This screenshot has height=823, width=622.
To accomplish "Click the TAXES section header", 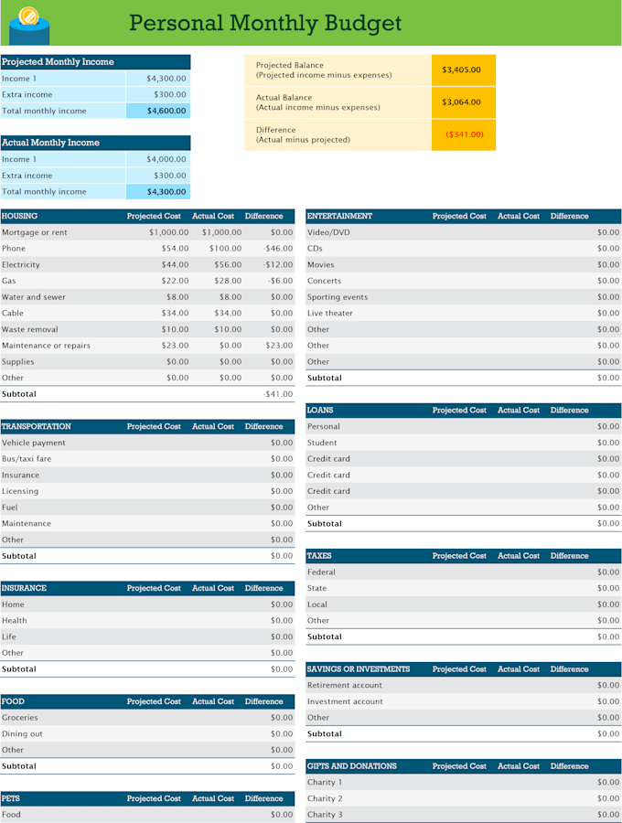I will (x=319, y=556).
